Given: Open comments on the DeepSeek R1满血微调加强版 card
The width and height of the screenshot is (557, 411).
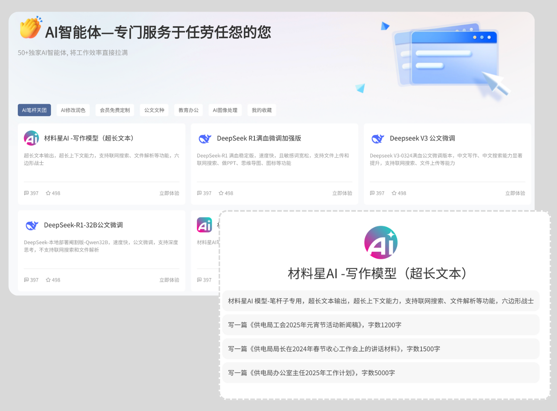Looking at the screenshot, I should click(199, 193).
